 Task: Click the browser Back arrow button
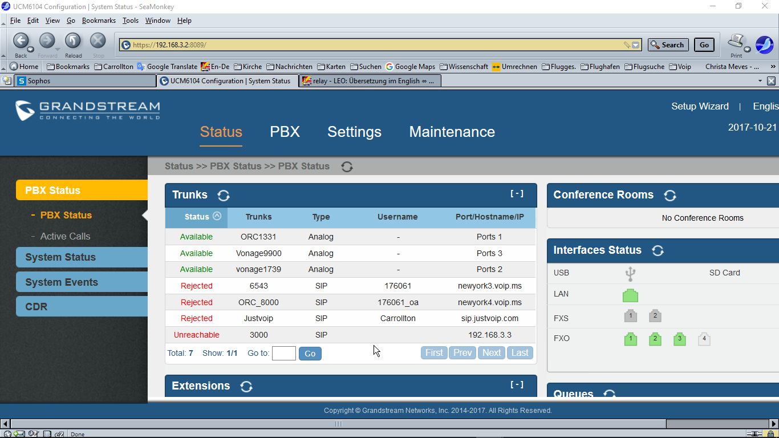21,40
